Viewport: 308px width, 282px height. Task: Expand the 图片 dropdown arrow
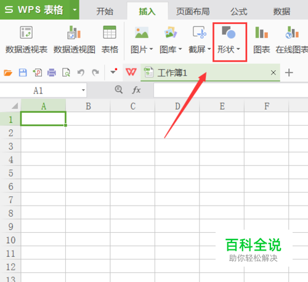(151, 49)
